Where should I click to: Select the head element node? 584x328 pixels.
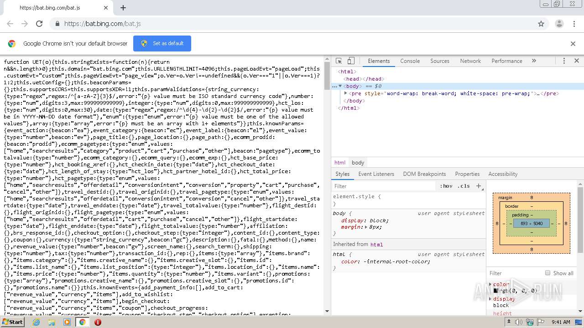[x=364, y=79]
